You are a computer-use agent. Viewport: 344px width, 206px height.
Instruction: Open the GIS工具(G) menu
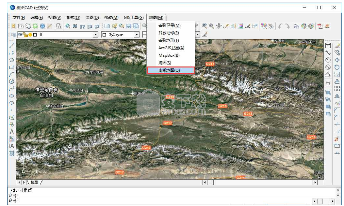click(x=134, y=18)
